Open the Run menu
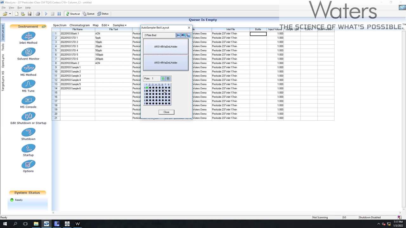Screen dimensions: 406x228 coord(20,8)
